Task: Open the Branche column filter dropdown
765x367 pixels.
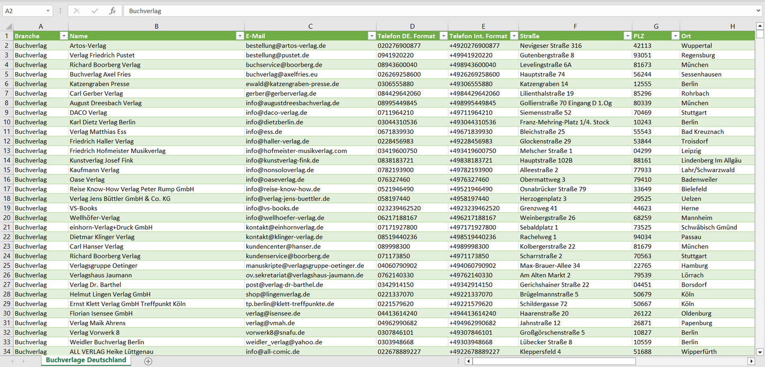Action: (x=64, y=36)
